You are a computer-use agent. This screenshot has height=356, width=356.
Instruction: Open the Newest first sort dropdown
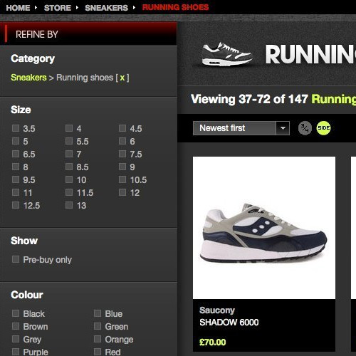click(x=241, y=128)
